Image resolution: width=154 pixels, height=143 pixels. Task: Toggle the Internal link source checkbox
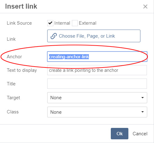[x=50, y=23]
